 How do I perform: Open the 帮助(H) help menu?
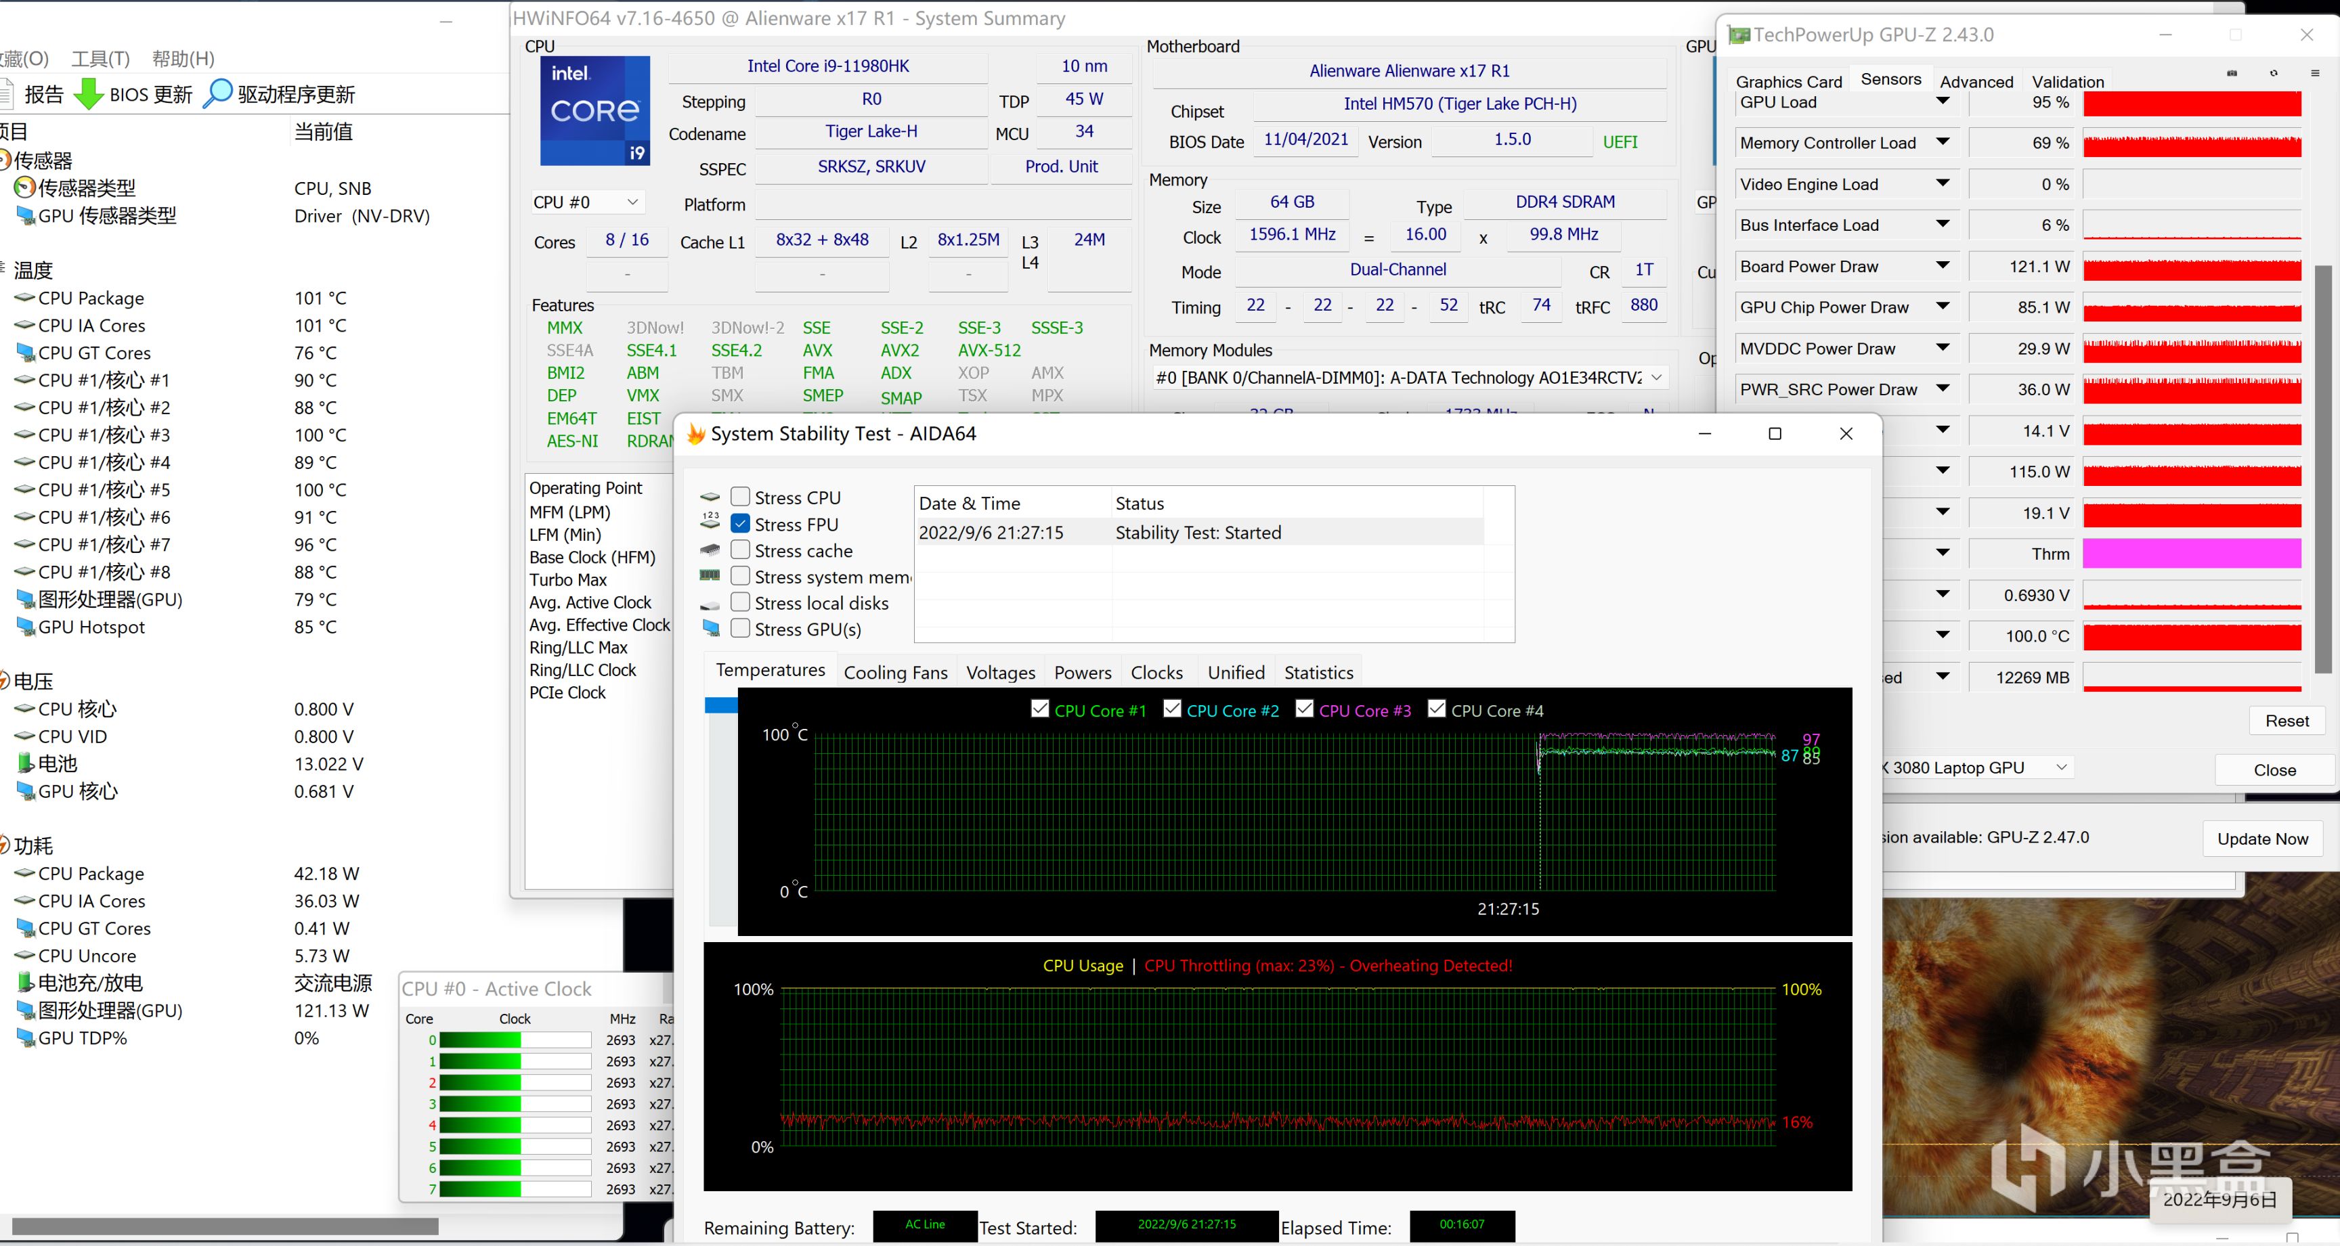183,59
